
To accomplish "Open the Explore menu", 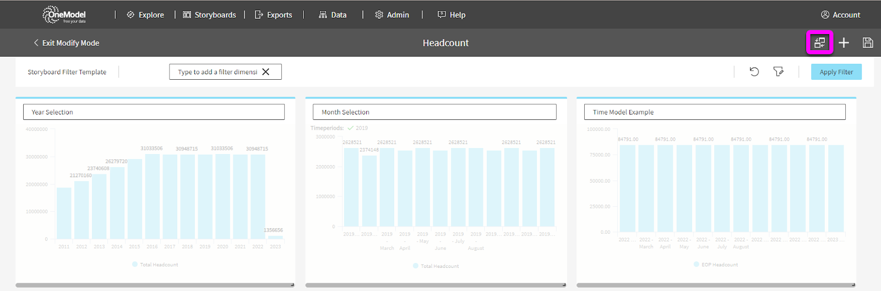I will 145,15.
